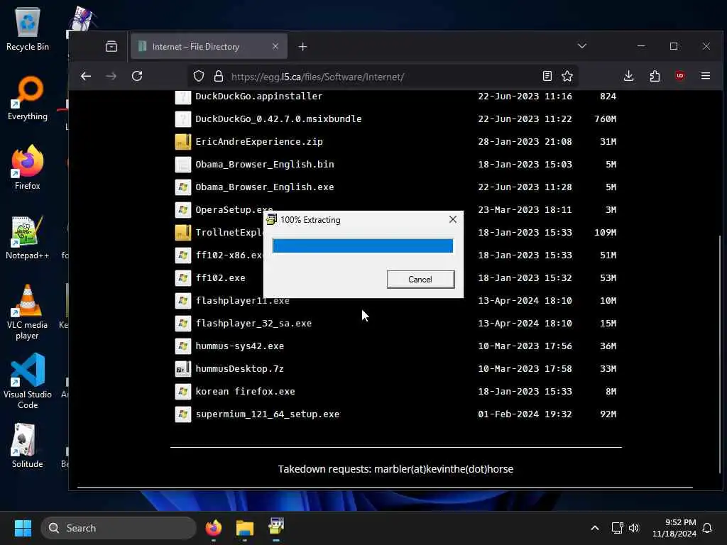Viewport: 727px width, 545px height.
Task: Reload the file directory page
Action: (x=137, y=77)
